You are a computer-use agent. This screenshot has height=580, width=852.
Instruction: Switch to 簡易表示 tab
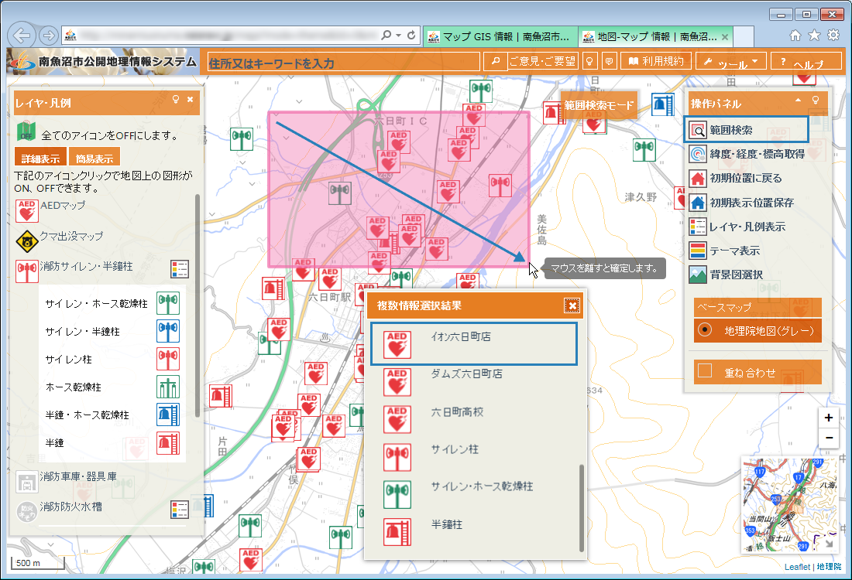(x=94, y=158)
